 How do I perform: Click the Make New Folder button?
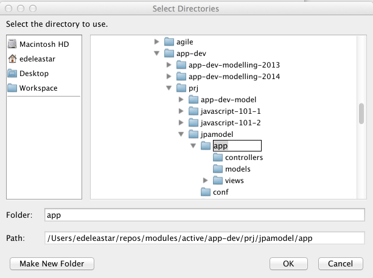(x=52, y=263)
